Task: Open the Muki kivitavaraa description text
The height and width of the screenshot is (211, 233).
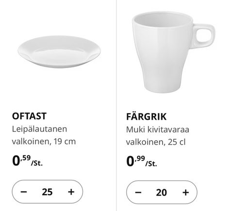Action: pyautogui.click(x=158, y=130)
